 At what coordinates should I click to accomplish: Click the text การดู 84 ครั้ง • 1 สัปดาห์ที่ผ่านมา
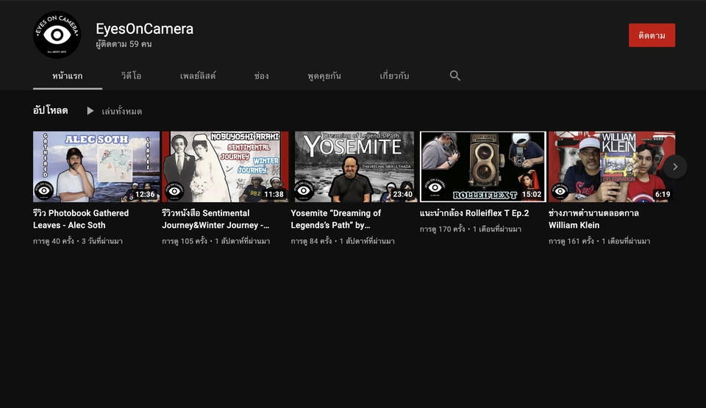click(x=343, y=241)
